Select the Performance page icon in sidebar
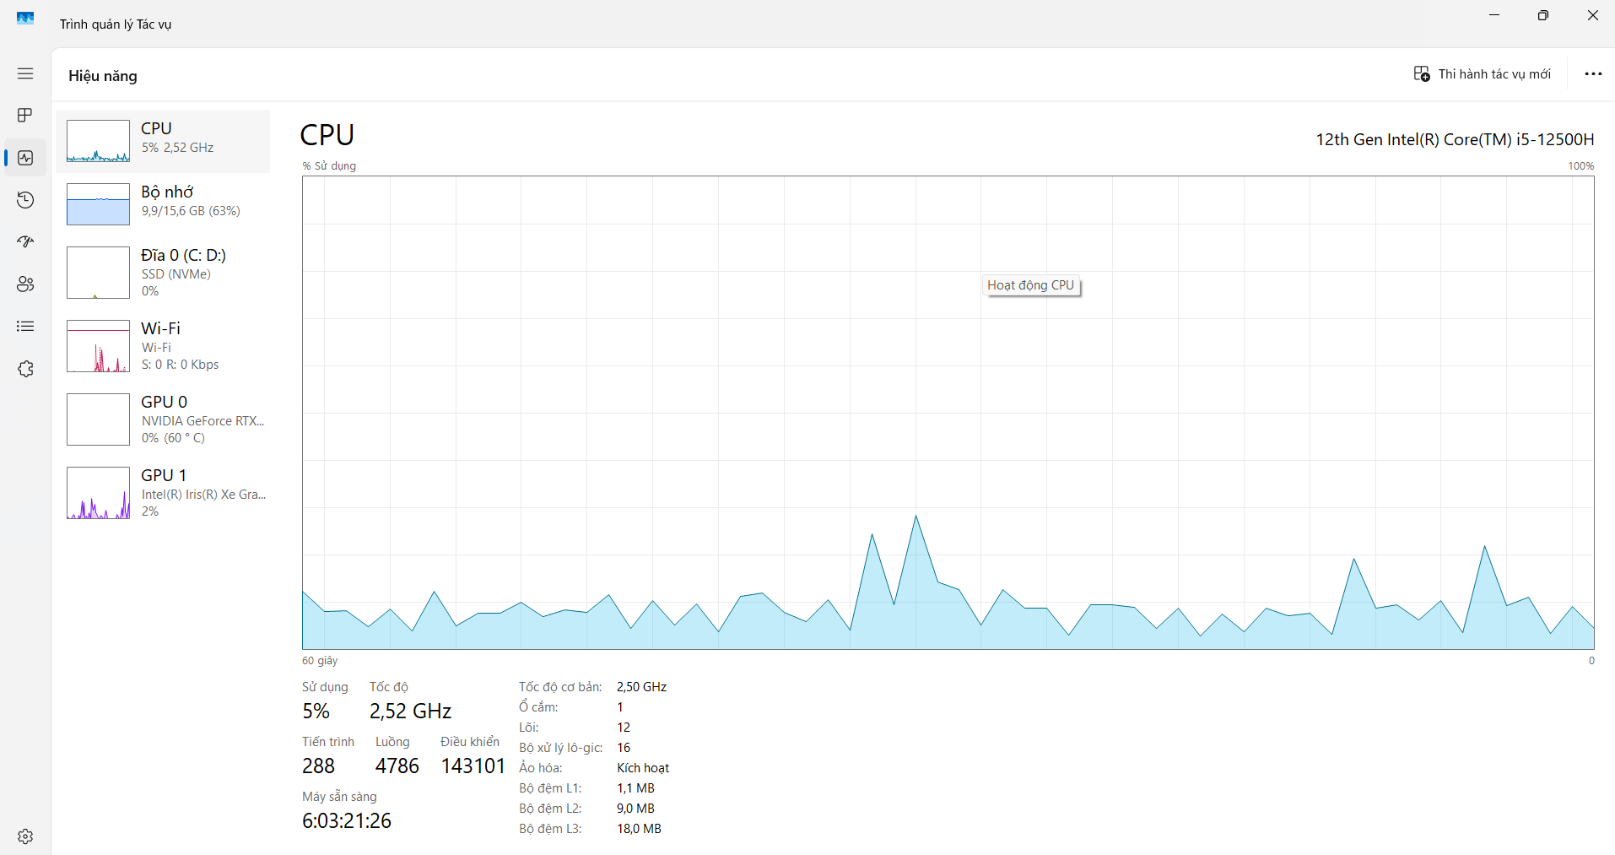This screenshot has width=1615, height=855. point(25,158)
